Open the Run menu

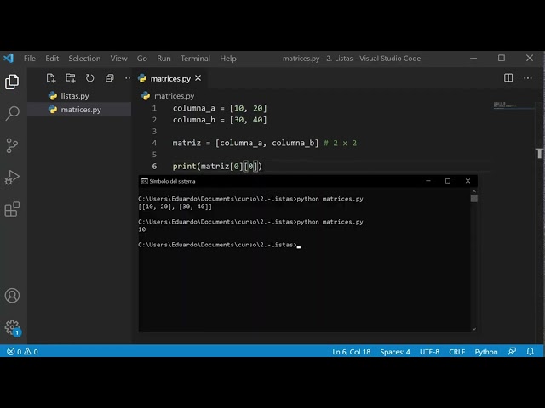[163, 59]
